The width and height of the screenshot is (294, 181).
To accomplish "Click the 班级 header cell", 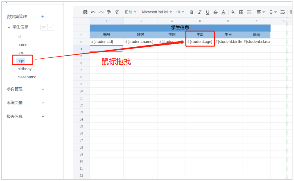I will 256,35.
